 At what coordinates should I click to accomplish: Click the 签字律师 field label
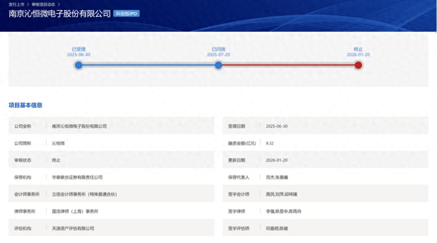(x=236, y=211)
